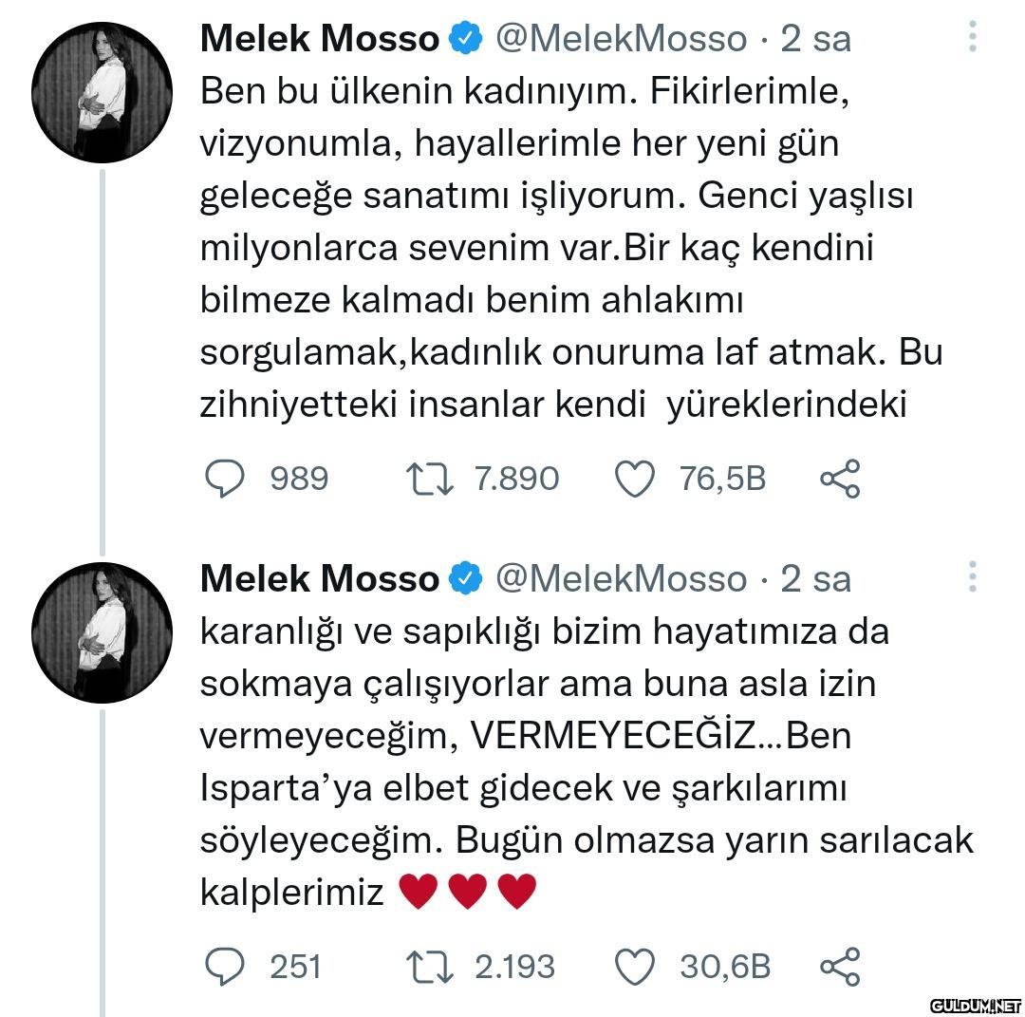The width and height of the screenshot is (1025, 1017).
Task: Click the @MelekMosso handle in second tweet
Action: (622, 578)
